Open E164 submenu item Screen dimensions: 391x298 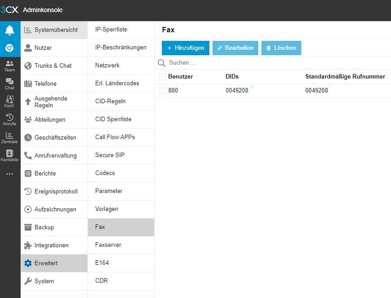(121, 263)
